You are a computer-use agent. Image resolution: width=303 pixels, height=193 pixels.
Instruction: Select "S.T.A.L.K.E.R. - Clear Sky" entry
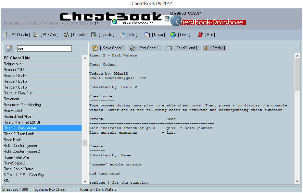(42, 175)
